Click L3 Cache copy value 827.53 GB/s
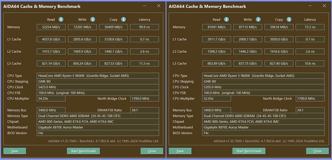 (x=113, y=64)
